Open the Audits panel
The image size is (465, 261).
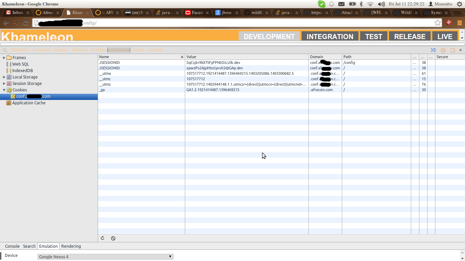(138, 50)
